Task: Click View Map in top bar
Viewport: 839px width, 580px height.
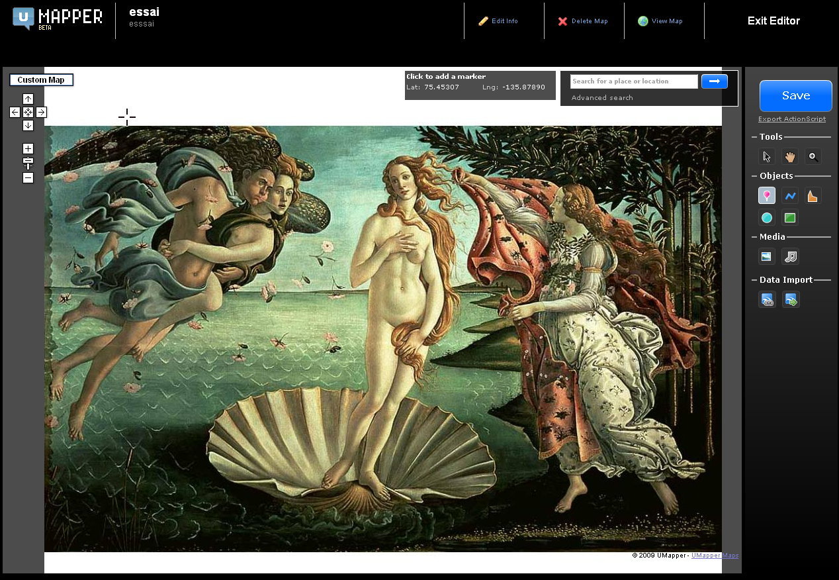Action: (x=660, y=21)
